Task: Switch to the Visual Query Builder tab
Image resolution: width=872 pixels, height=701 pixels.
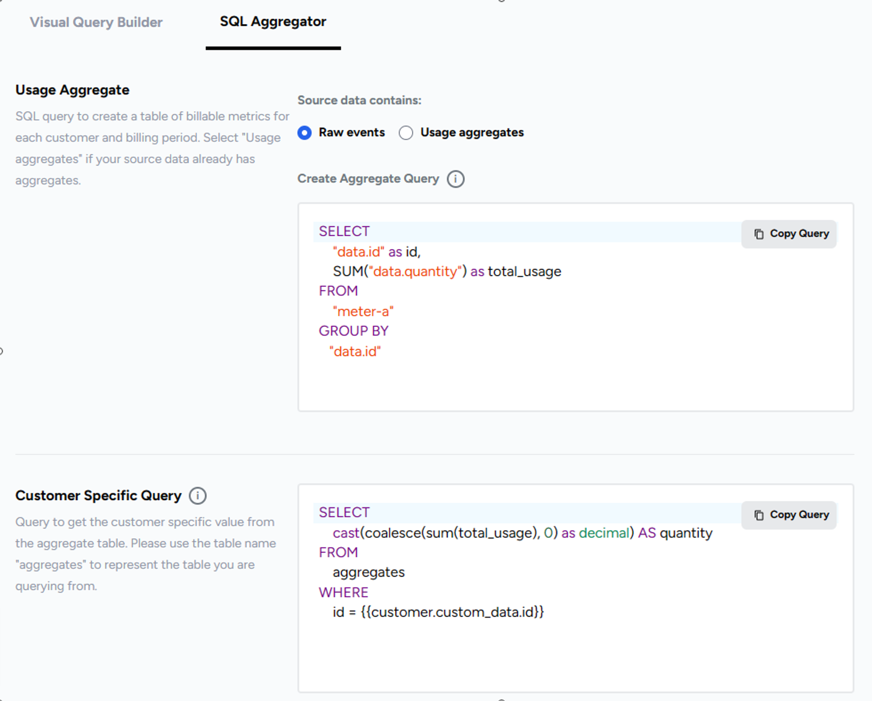Action: tap(96, 22)
